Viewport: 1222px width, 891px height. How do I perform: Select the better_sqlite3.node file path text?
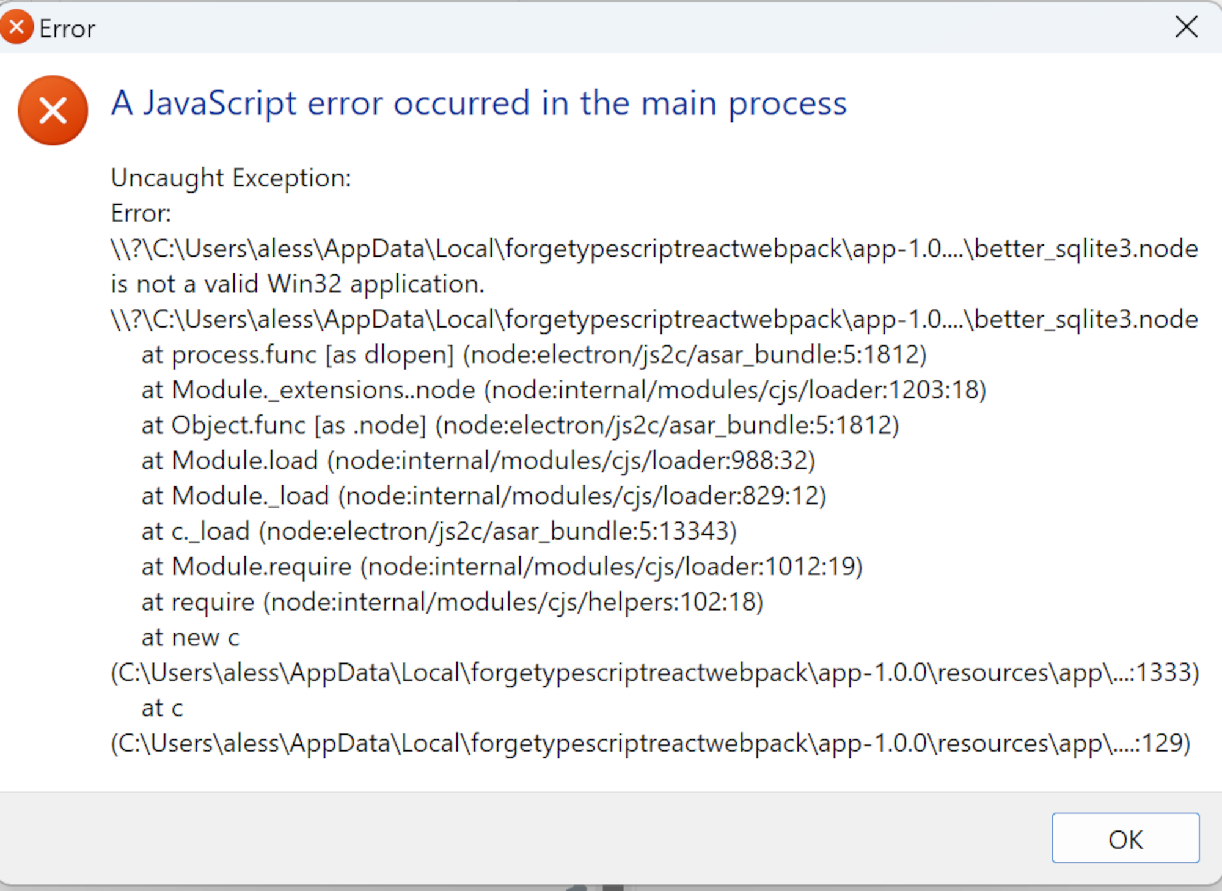pyautogui.click(x=654, y=248)
